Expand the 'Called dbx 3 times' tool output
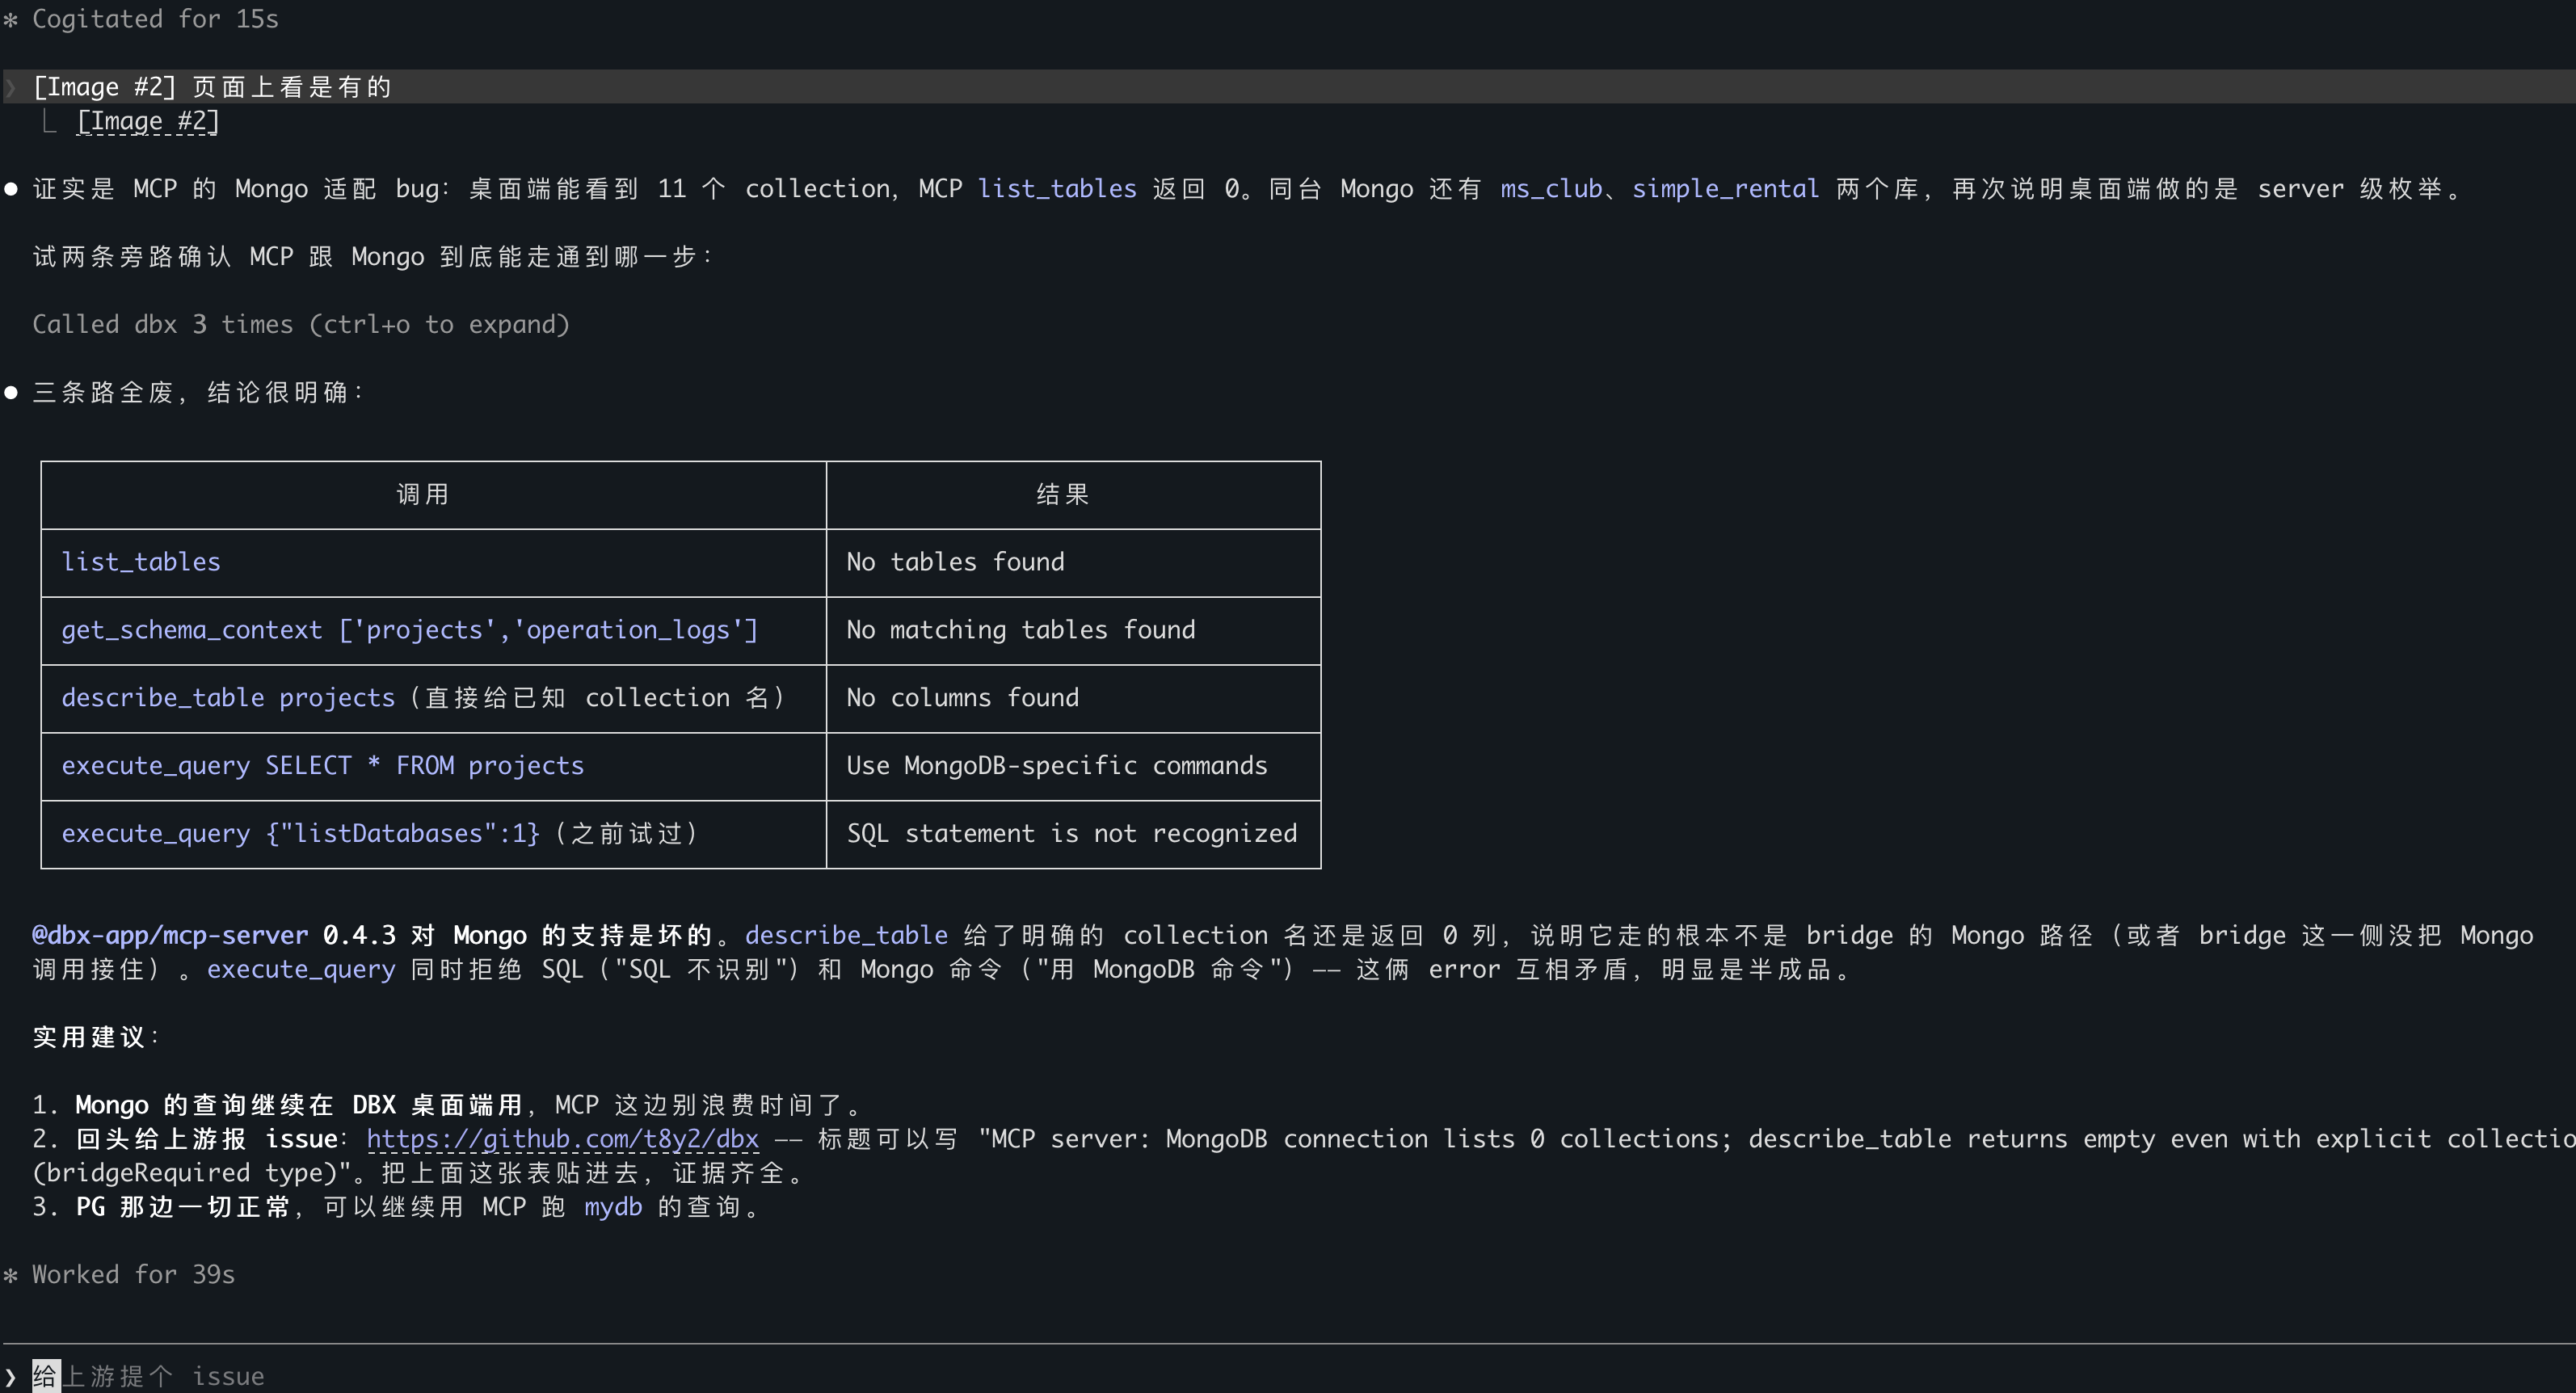Image resolution: width=2576 pixels, height=1393 pixels. 301,324
